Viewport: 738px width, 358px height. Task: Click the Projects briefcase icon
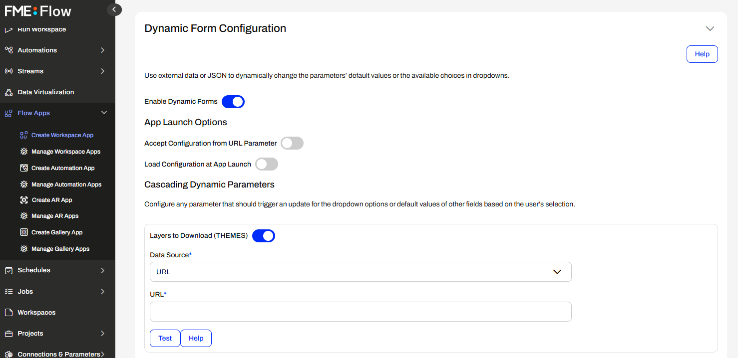(x=8, y=334)
